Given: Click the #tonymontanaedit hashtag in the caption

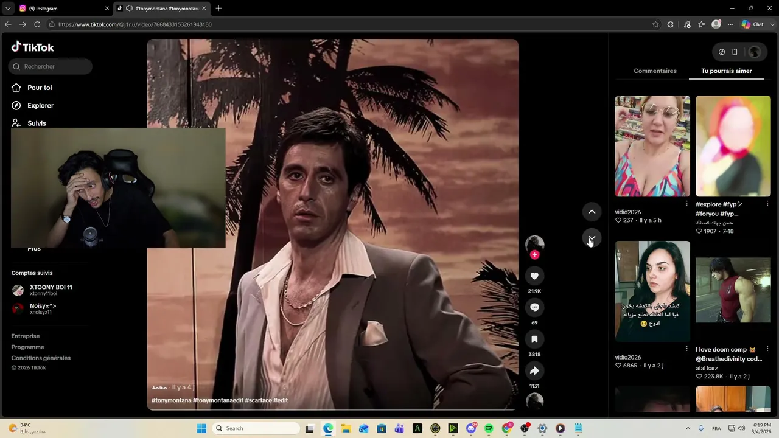Looking at the screenshot, I should tap(218, 400).
